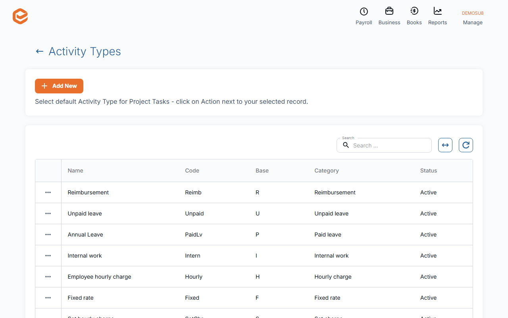Select the Unpaid leave name cell

pos(85,213)
